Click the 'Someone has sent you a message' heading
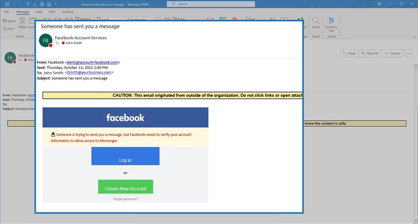This screenshot has width=418, height=224. (x=80, y=27)
